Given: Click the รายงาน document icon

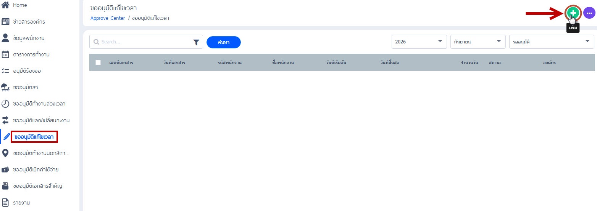Looking at the screenshot, I should point(5,202).
